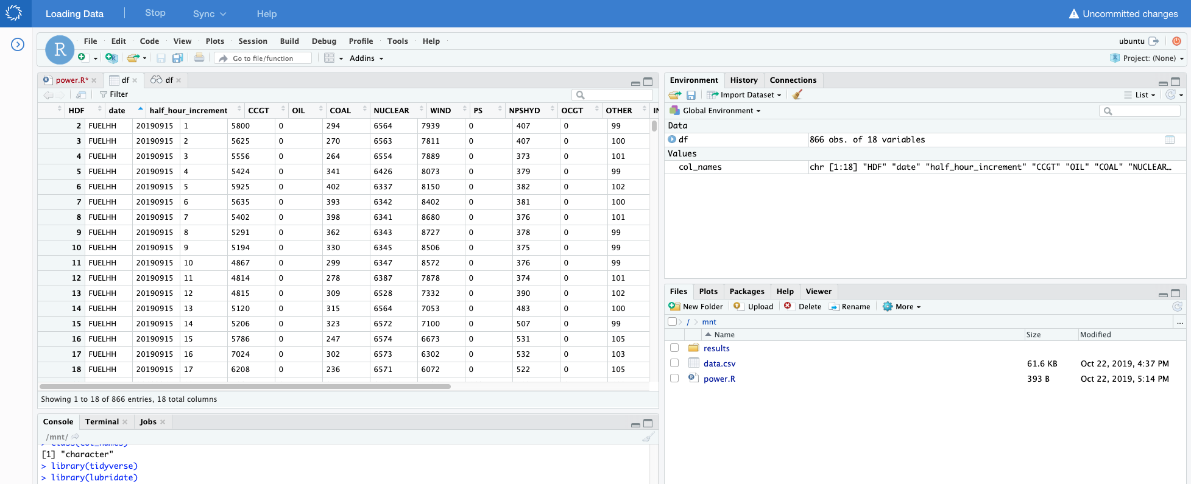Click the view working directory arrow icon
Image resolution: width=1191 pixels, height=484 pixels.
tap(76, 437)
